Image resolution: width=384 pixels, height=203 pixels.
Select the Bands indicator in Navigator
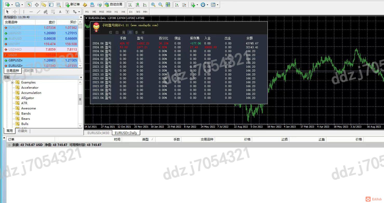tap(26, 114)
